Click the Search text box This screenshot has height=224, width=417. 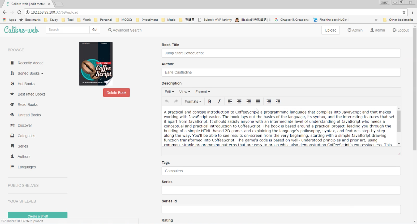(67, 30)
